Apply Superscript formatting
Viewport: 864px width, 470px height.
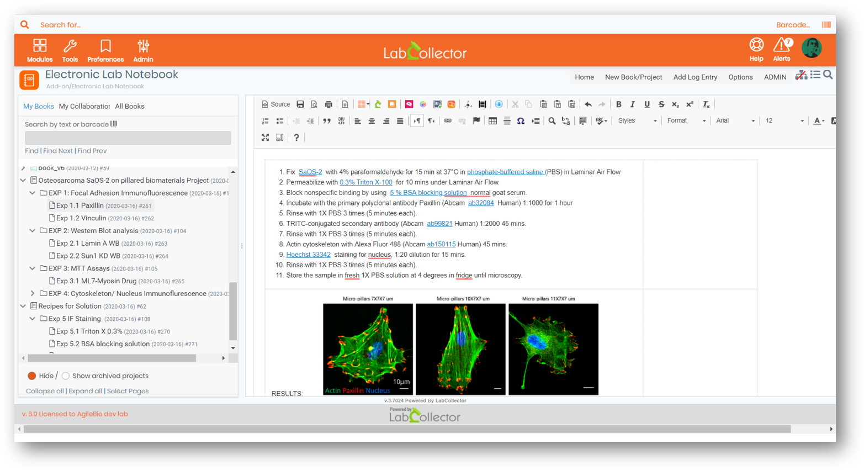pos(690,104)
